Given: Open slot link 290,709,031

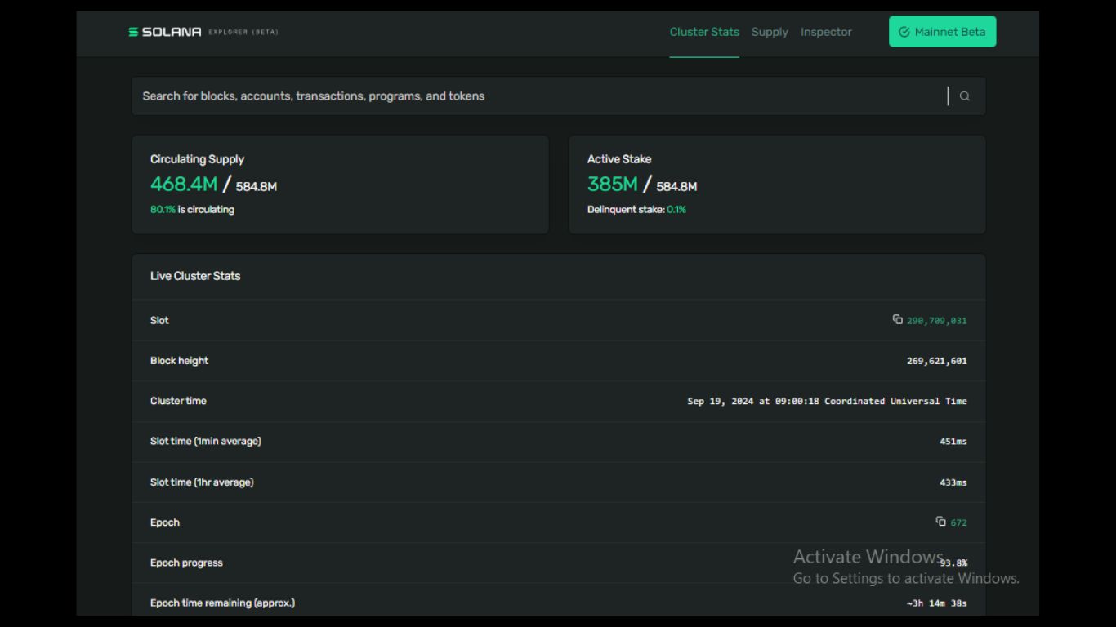Looking at the screenshot, I should point(936,321).
